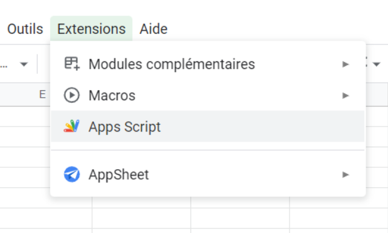Expand the Modules complémentaires submenu arrow

click(x=345, y=65)
